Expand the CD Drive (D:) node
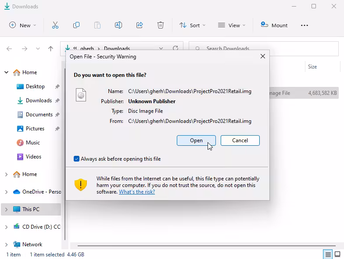 click(x=6, y=227)
